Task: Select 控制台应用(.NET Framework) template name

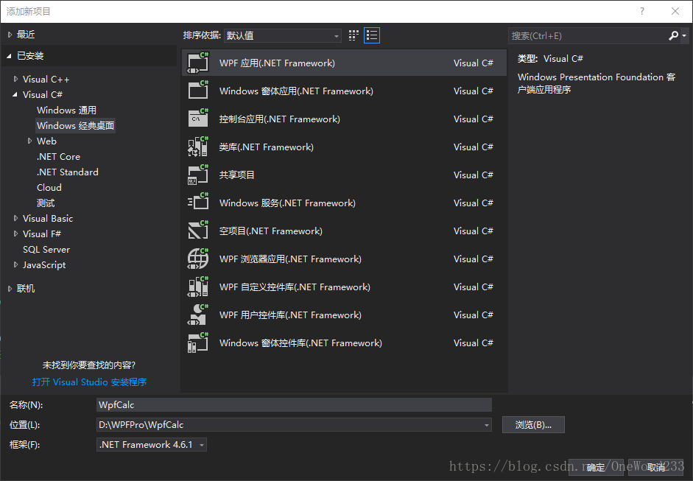Action: [280, 119]
